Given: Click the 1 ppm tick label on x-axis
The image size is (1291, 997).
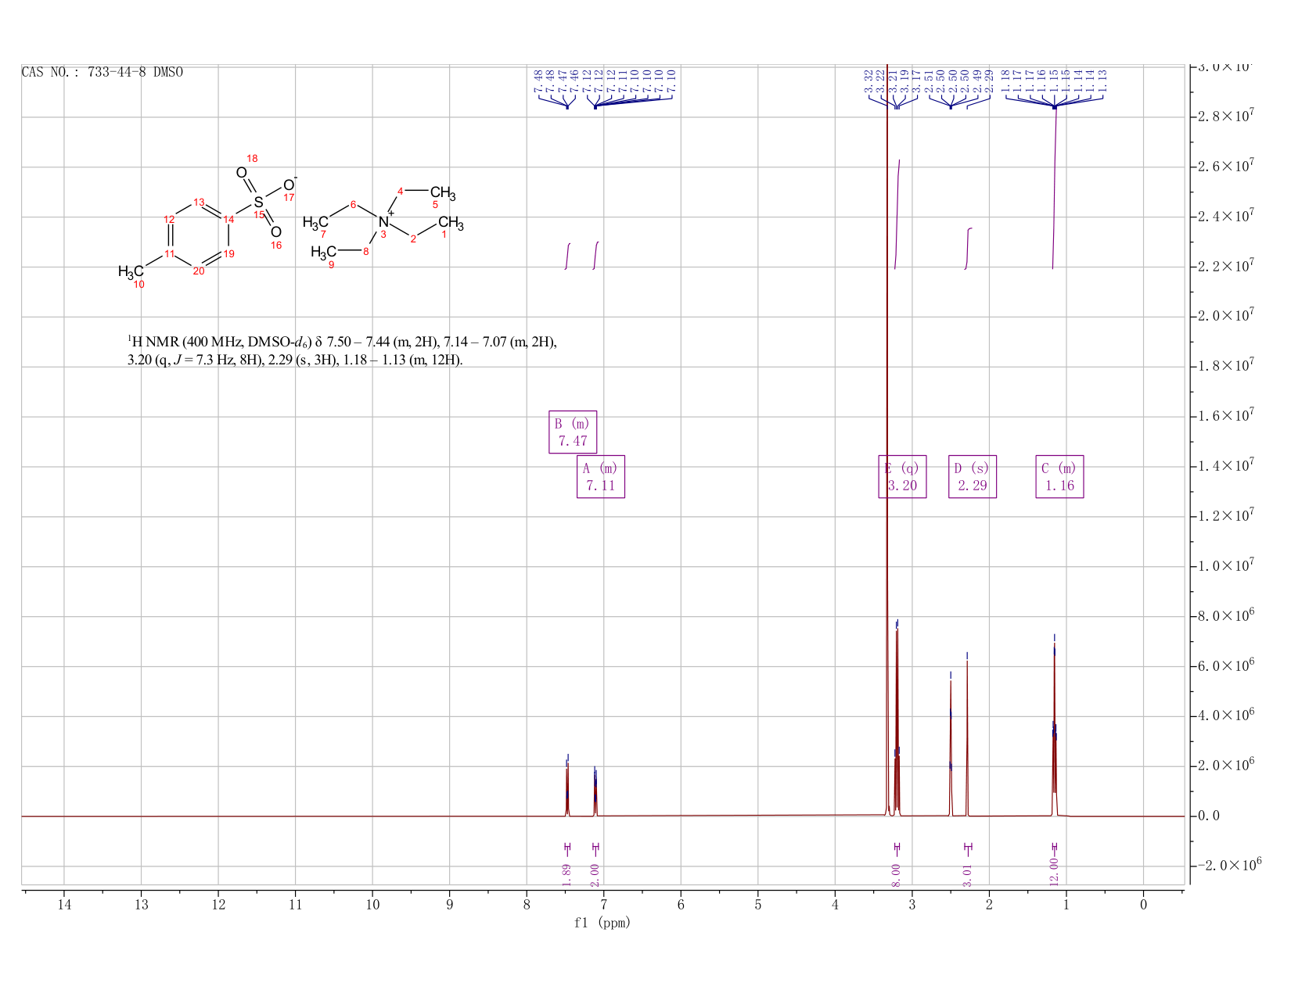Looking at the screenshot, I should (x=1066, y=905).
